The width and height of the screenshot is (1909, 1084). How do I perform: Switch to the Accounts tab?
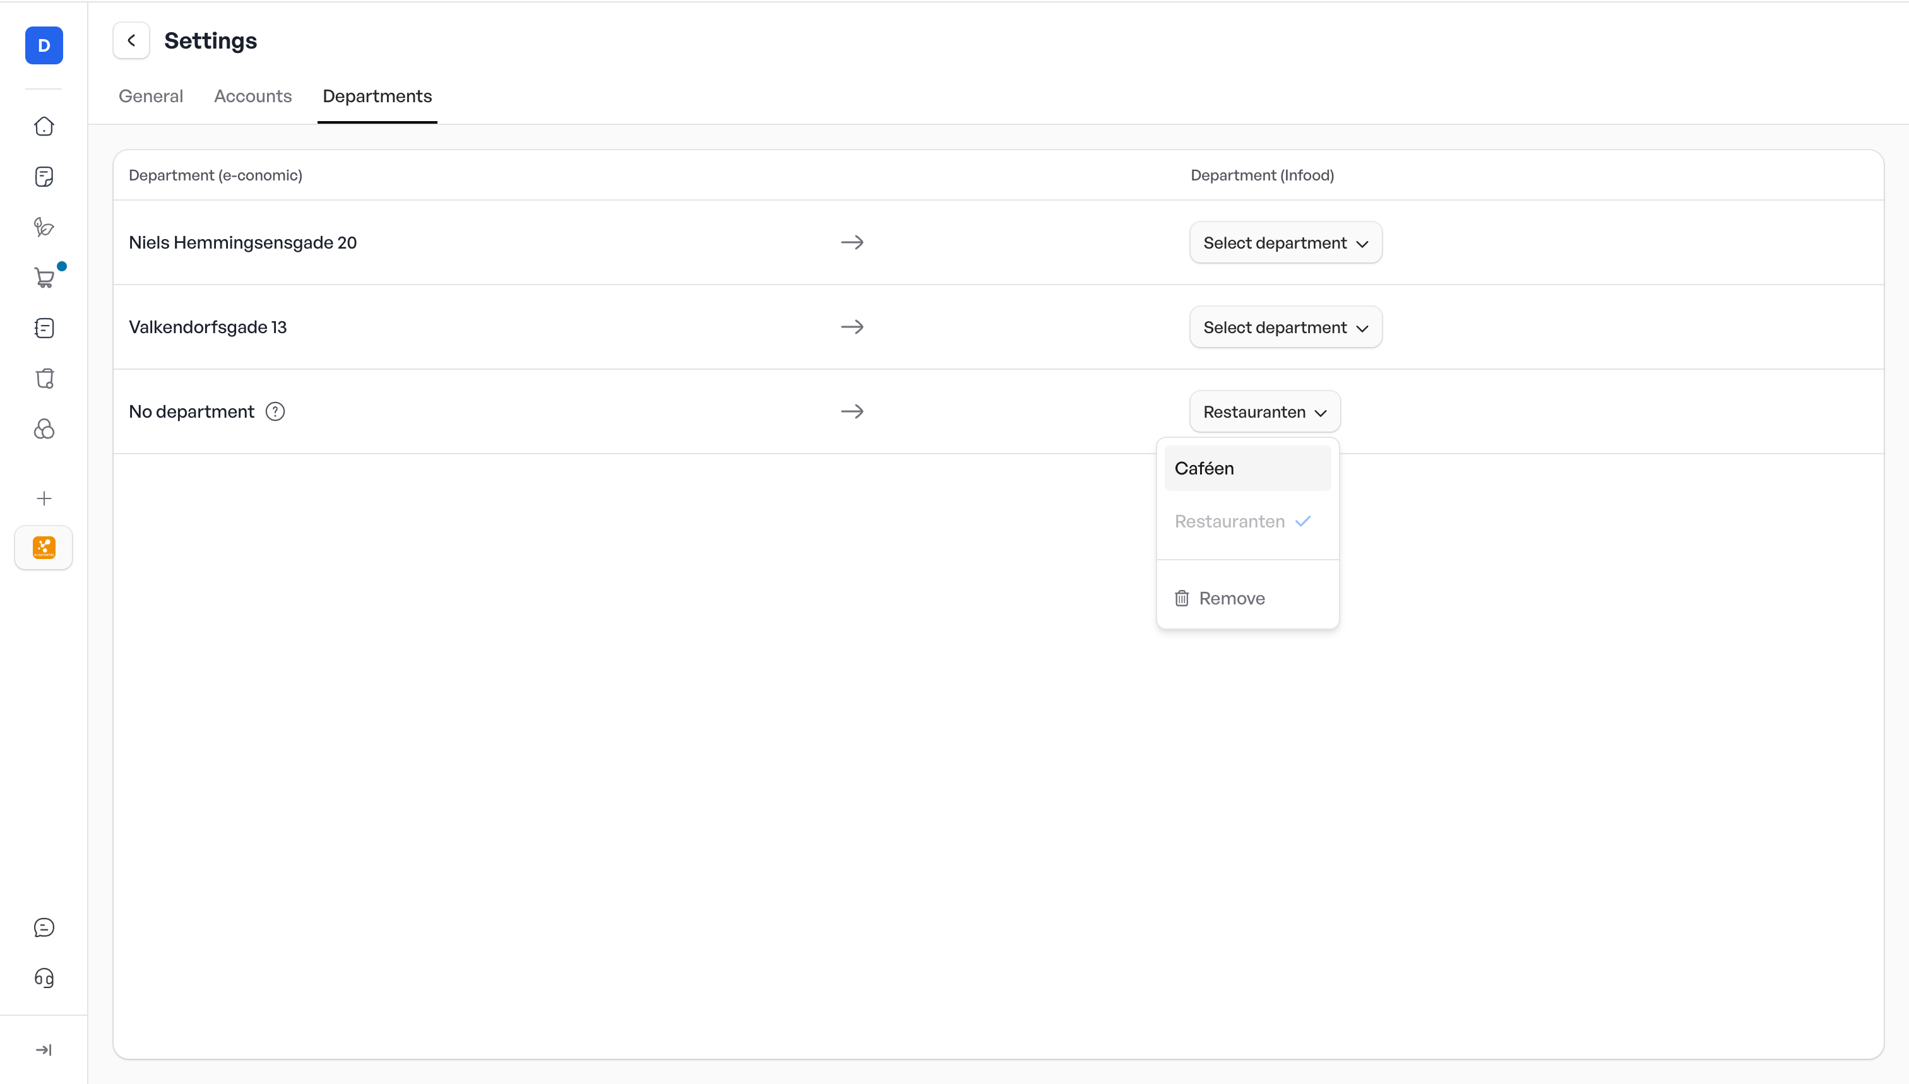(x=253, y=96)
